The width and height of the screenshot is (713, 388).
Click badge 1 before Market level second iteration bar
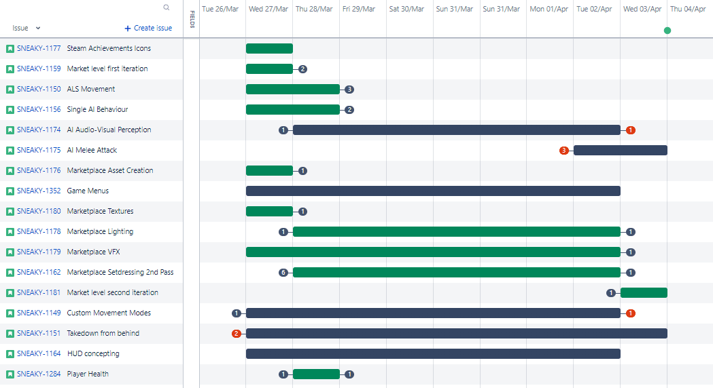(610, 293)
